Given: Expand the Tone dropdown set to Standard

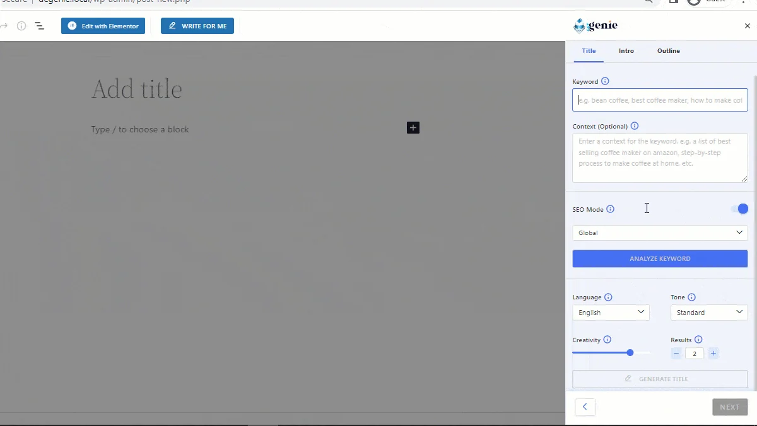Looking at the screenshot, I should click(709, 313).
